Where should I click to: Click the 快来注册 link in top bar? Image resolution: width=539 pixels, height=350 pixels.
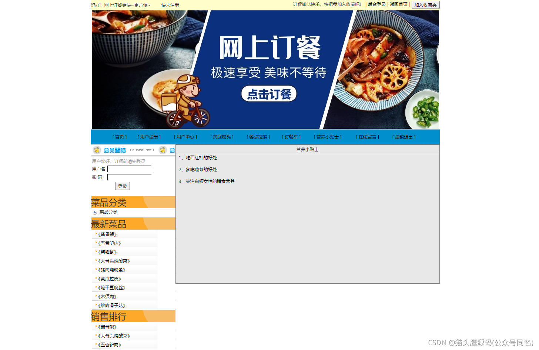point(170,5)
